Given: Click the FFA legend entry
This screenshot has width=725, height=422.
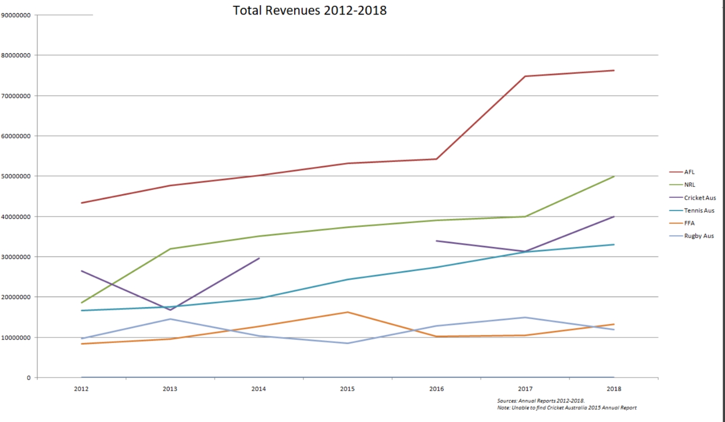Looking at the screenshot, I should tap(682, 223).
